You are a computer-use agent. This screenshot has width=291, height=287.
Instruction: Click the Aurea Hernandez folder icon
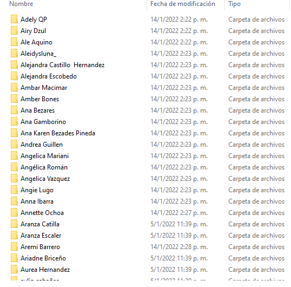point(14,269)
